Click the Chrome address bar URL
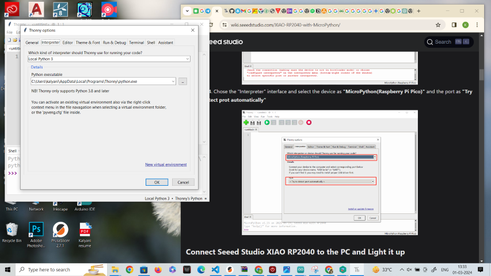The height and width of the screenshot is (276, 491). point(286,25)
